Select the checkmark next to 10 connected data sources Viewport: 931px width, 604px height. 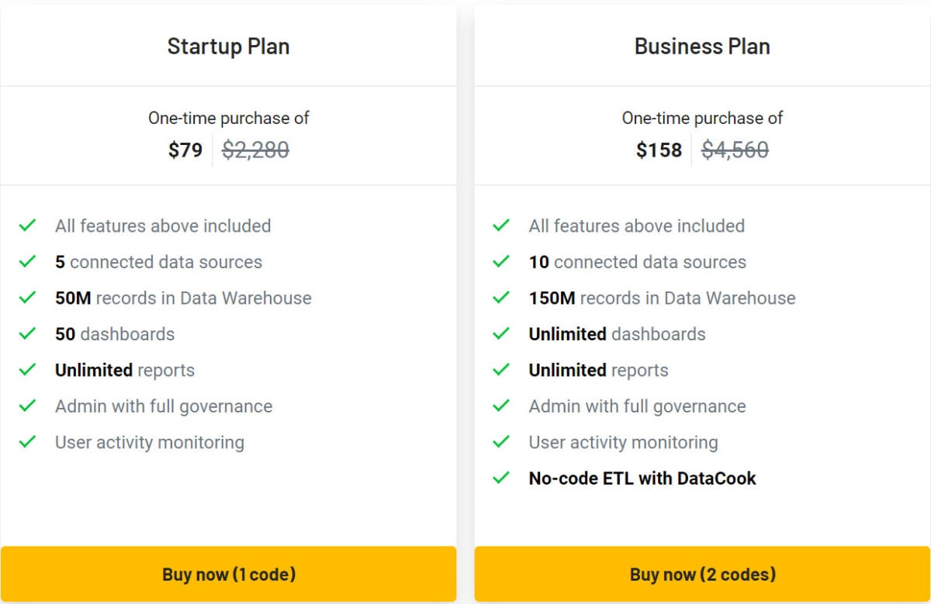[500, 262]
